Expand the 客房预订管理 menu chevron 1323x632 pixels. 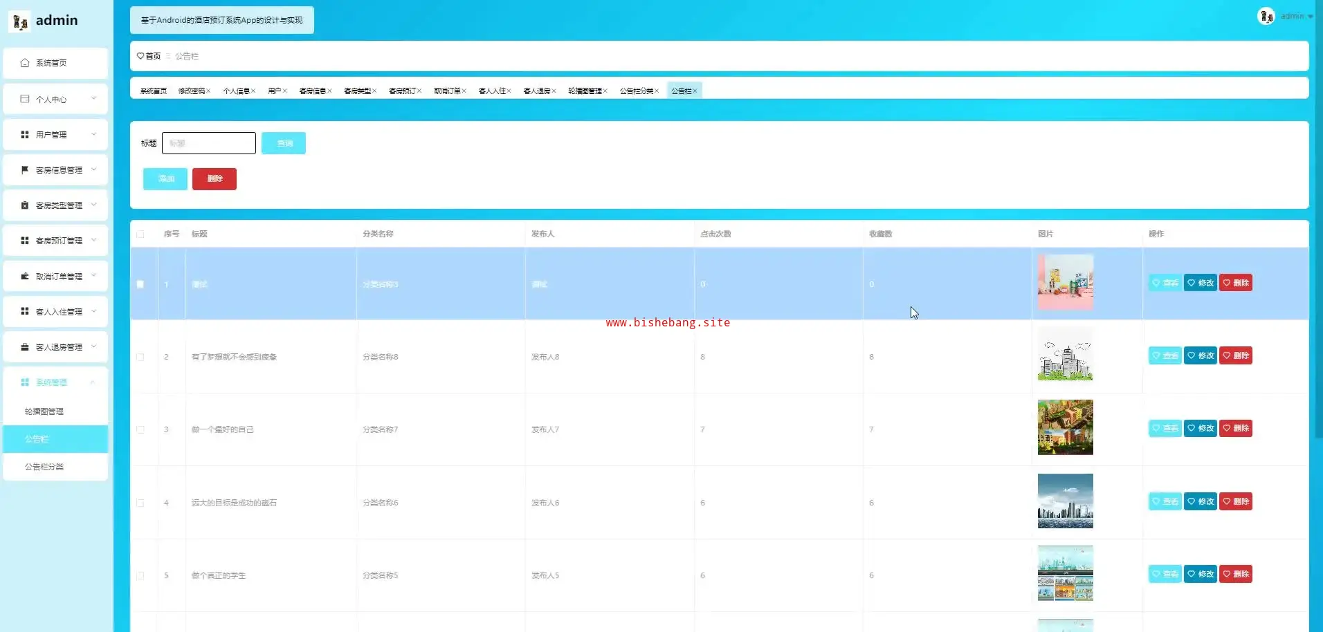pos(93,240)
